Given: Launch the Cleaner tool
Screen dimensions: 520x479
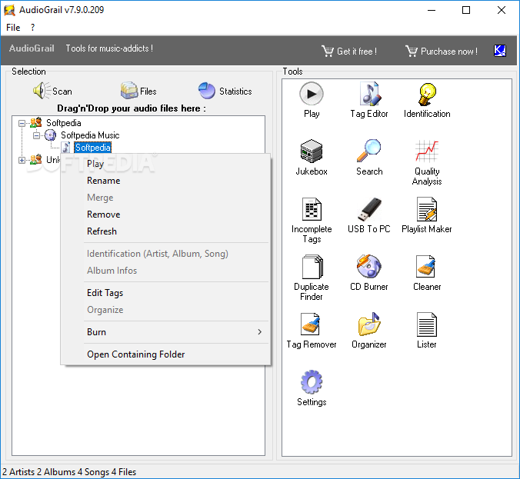Looking at the screenshot, I should pyautogui.click(x=427, y=267).
